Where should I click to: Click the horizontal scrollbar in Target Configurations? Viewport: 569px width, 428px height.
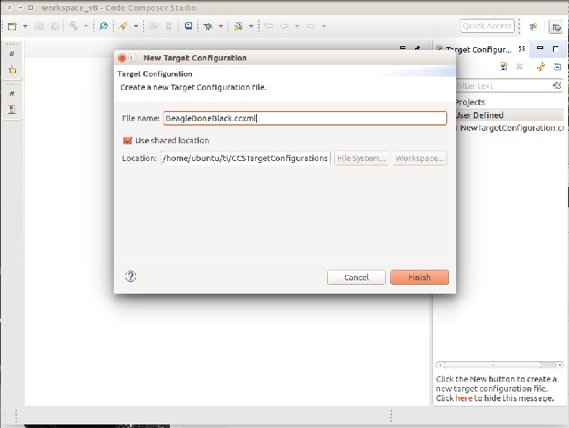tap(500, 365)
